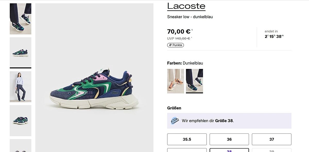Viewport: 309px width, 152px height.
Task: View the full-body model thumbnail
Action: tap(21, 86)
